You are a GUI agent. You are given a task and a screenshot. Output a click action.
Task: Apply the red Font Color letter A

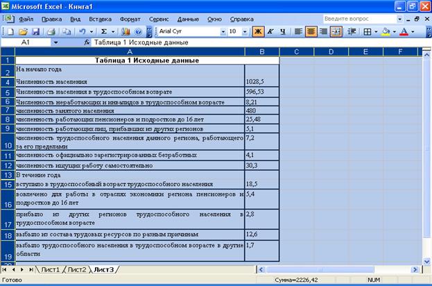[404, 32]
